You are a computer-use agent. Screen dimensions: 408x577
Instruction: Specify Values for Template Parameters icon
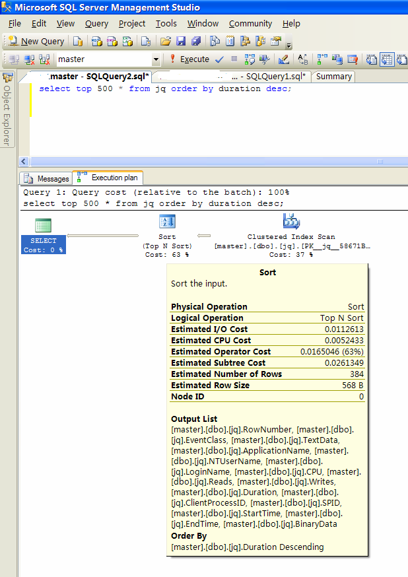pyautogui.click(x=303, y=59)
